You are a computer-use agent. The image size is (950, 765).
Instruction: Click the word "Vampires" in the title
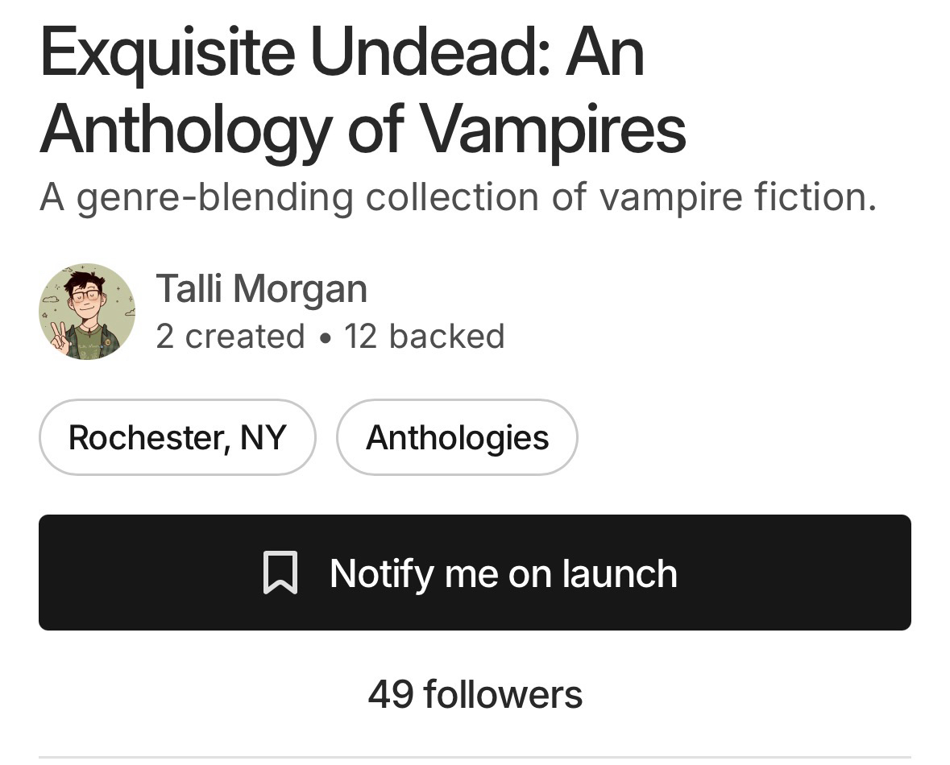(553, 129)
